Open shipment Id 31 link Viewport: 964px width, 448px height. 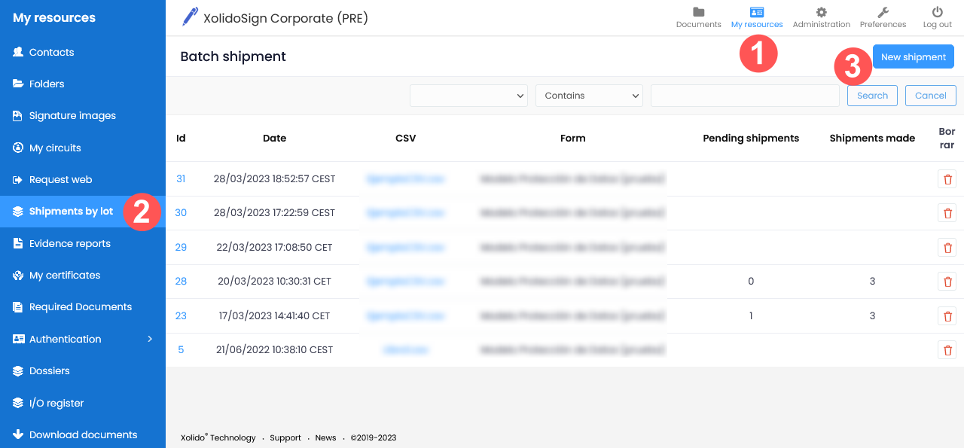pyautogui.click(x=181, y=179)
